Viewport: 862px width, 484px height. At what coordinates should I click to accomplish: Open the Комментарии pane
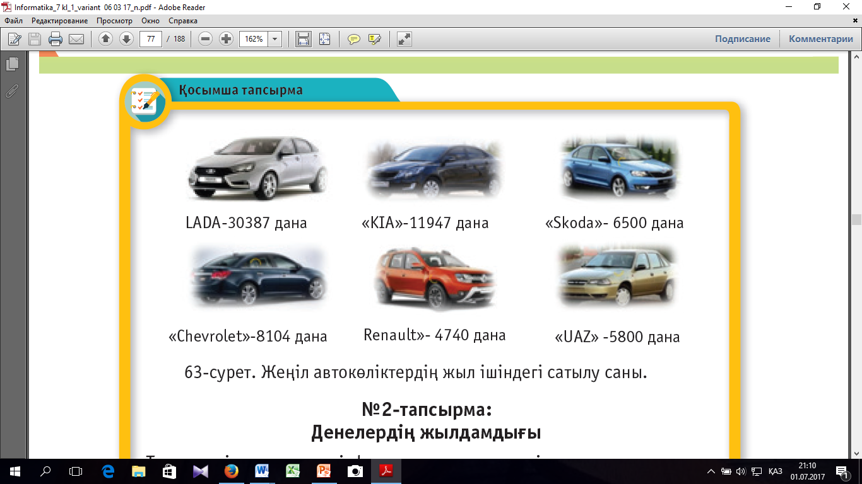pyautogui.click(x=820, y=39)
